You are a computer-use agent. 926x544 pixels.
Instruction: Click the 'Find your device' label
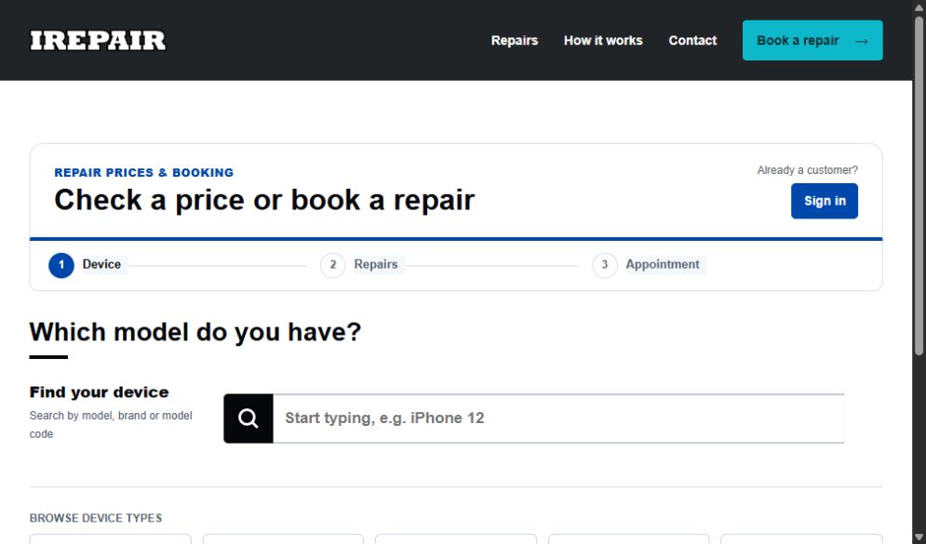point(100,392)
